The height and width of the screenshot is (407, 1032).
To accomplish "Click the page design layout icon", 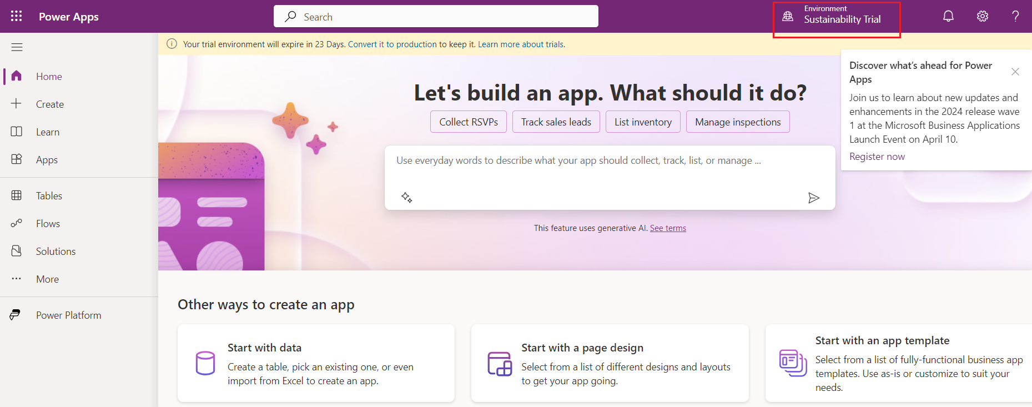I will coord(500,364).
